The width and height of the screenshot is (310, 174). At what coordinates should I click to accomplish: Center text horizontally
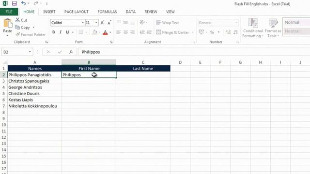(125, 32)
